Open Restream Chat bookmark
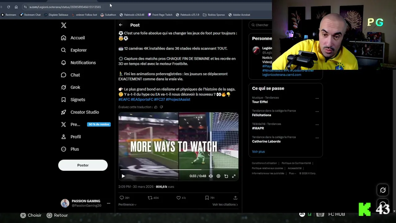 pyautogui.click(x=30, y=15)
